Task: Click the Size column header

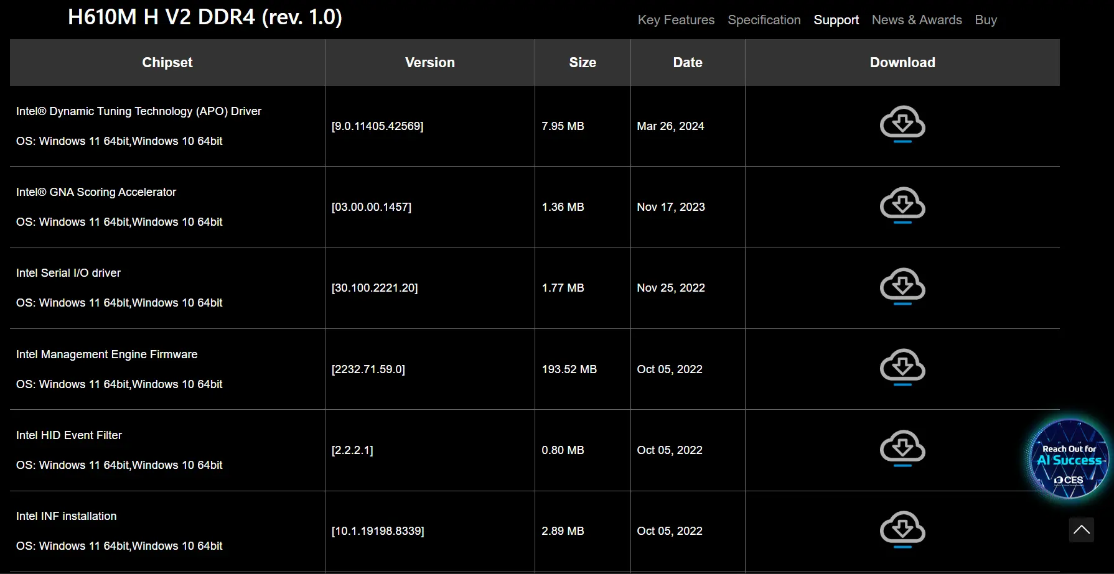Action: click(583, 62)
